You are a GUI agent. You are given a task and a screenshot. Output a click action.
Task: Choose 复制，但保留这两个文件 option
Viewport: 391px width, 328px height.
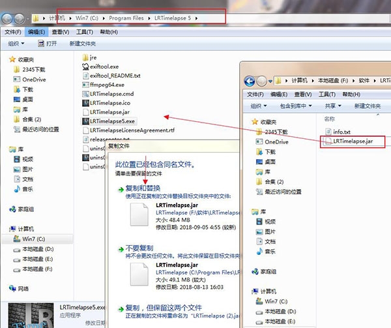164,308
